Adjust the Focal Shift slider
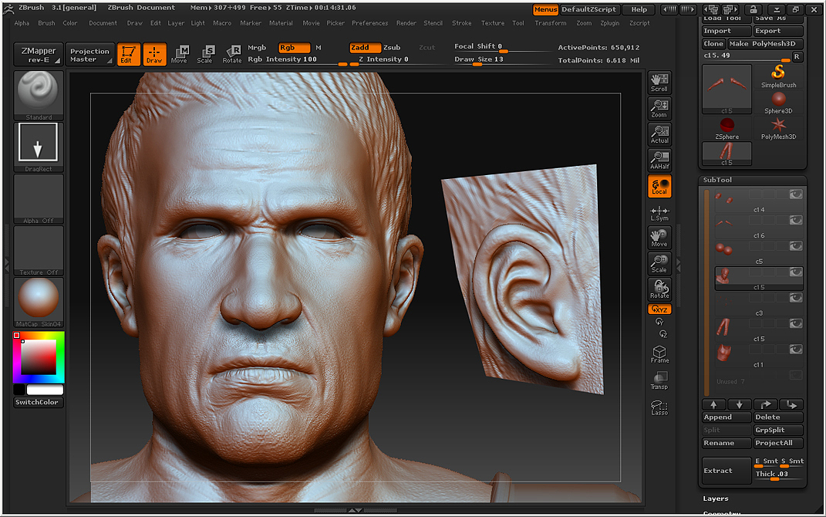826x517 pixels. 502,47
